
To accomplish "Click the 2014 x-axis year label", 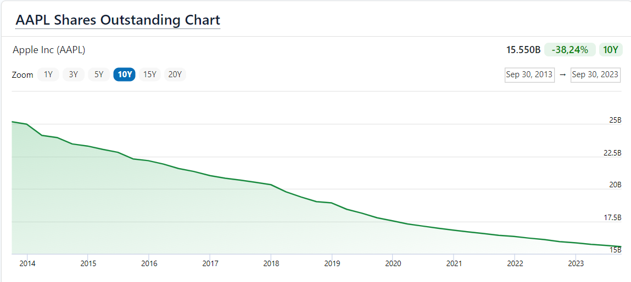I will coord(27,263).
